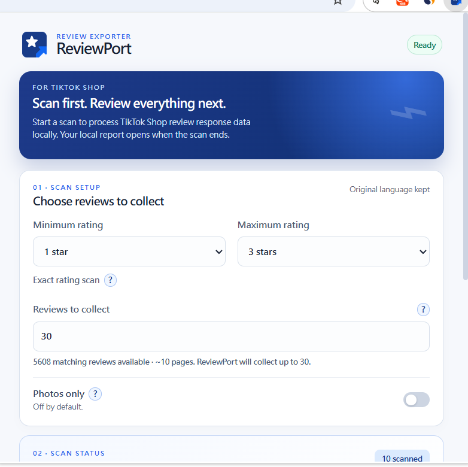Open Photos only help icon
This screenshot has width=468, height=467.
tap(95, 394)
